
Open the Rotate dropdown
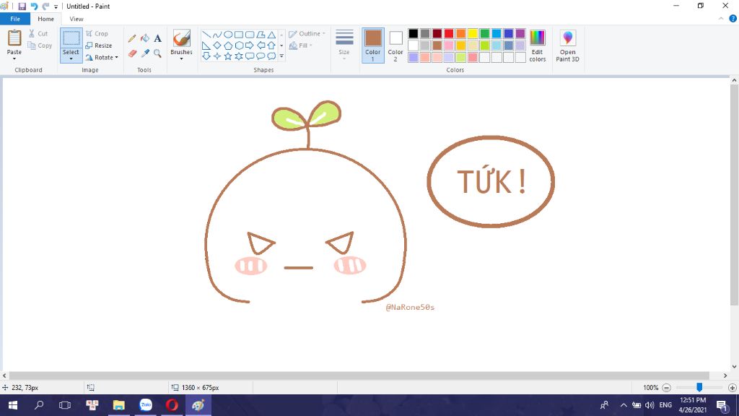101,58
